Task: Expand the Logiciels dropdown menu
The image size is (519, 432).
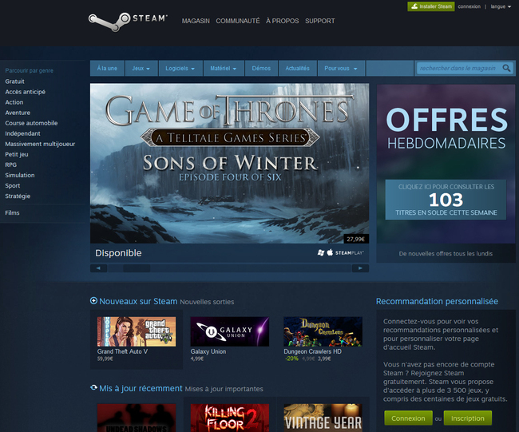Action: [180, 68]
